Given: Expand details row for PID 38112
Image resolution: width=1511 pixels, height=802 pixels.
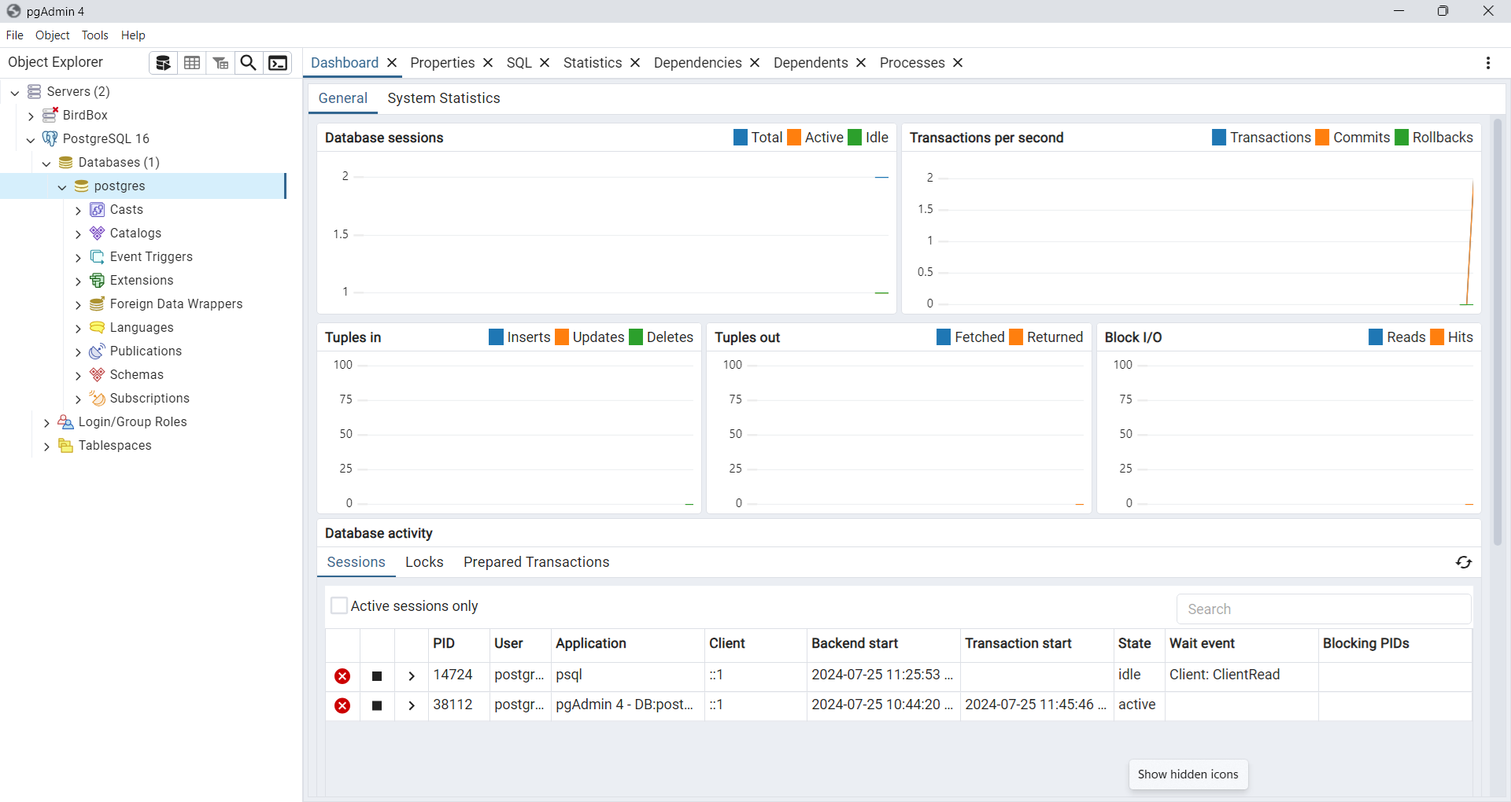Looking at the screenshot, I should [x=412, y=706].
